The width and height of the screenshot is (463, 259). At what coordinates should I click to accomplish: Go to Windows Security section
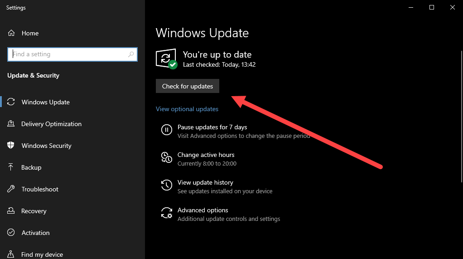[46, 146]
